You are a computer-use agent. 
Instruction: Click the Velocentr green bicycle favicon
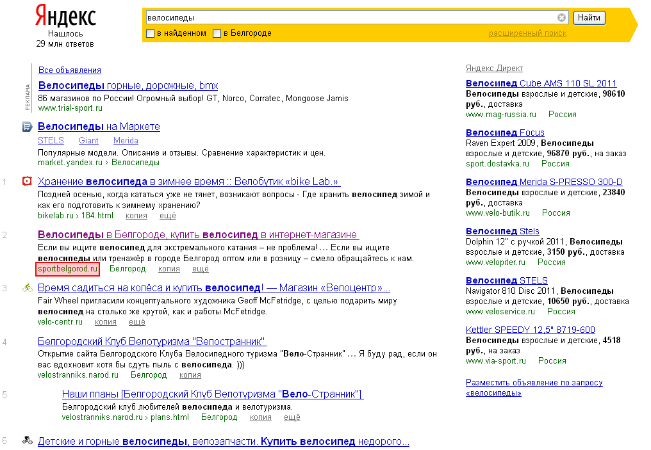coord(27,288)
